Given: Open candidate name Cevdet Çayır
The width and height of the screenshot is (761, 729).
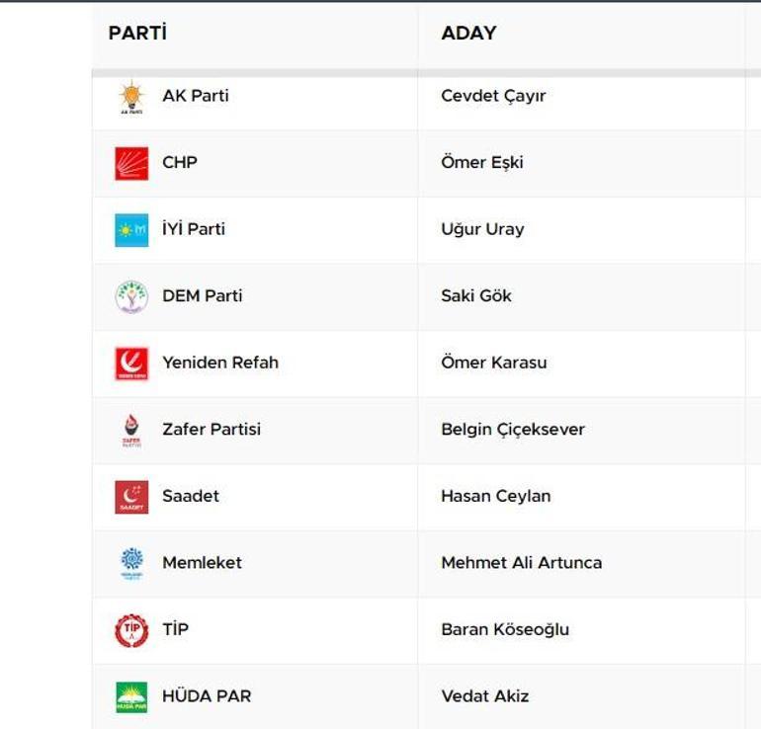Looking at the screenshot, I should [493, 96].
